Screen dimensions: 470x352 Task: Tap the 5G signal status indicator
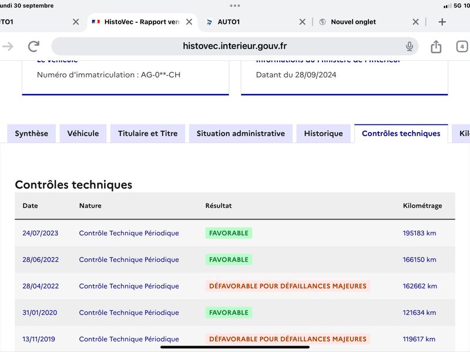click(x=456, y=5)
